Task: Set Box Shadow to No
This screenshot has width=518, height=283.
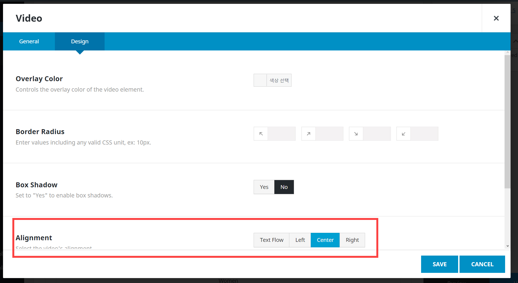Action: click(x=284, y=187)
